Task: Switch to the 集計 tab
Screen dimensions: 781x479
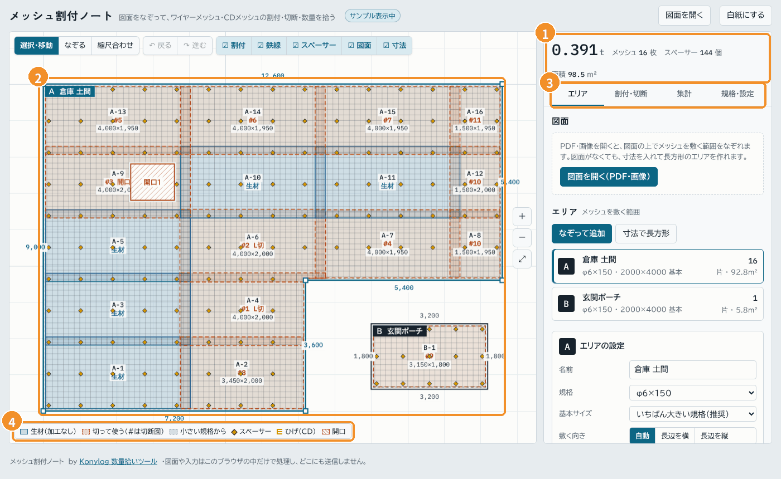Action: click(x=684, y=94)
